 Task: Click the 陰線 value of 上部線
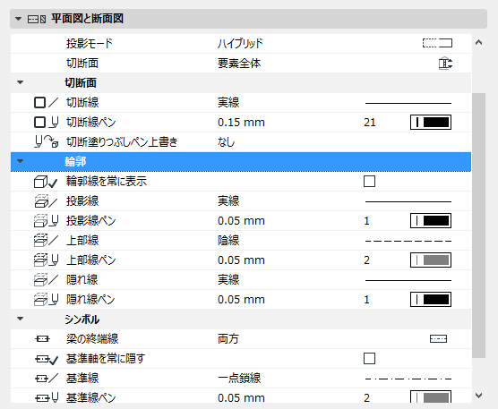point(228,241)
